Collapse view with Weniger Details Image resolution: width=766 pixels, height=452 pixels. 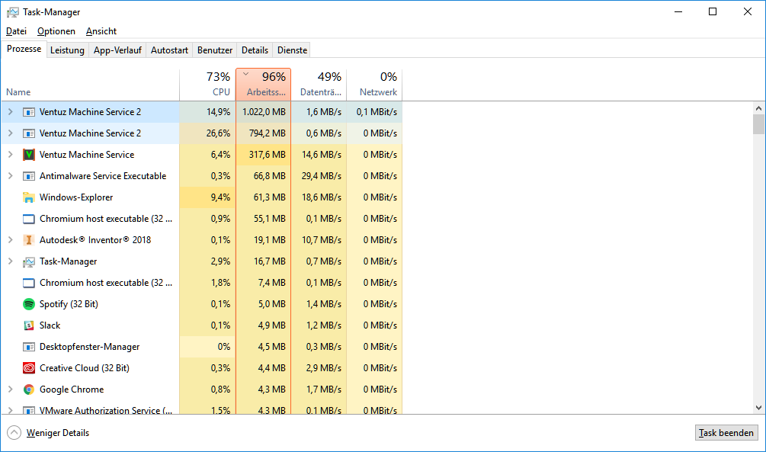(49, 433)
